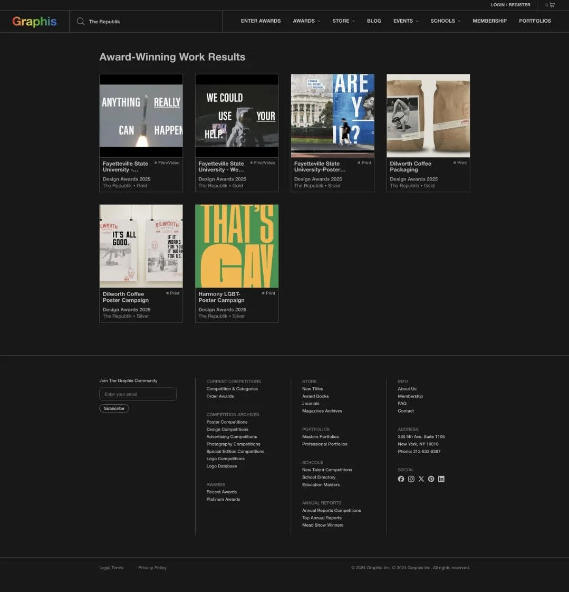Click Harmony LGBT- Poster Campaign title

click(x=221, y=297)
